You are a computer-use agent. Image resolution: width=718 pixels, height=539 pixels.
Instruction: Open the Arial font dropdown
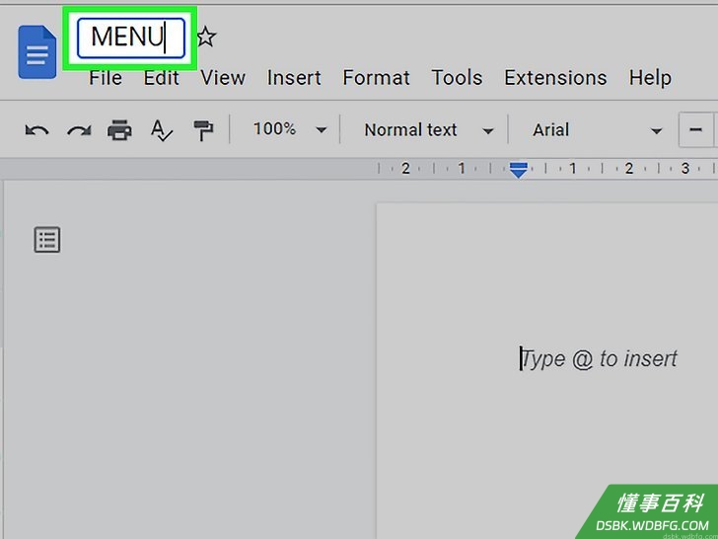pos(597,130)
